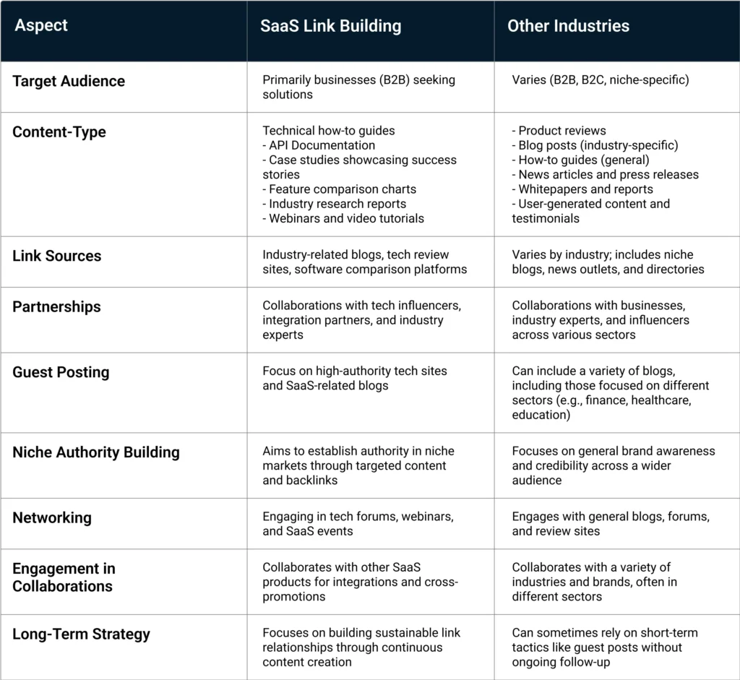740x680 pixels.
Task: Click the text about high-authority tech sites
Action: [x=354, y=378]
